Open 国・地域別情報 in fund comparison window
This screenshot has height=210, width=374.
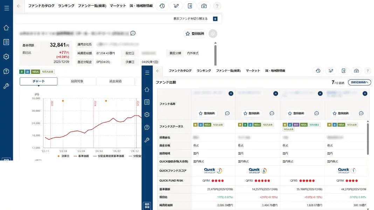pos(275,71)
